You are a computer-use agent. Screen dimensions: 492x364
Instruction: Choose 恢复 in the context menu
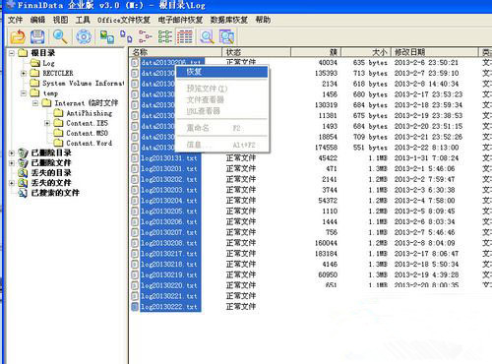(221, 72)
